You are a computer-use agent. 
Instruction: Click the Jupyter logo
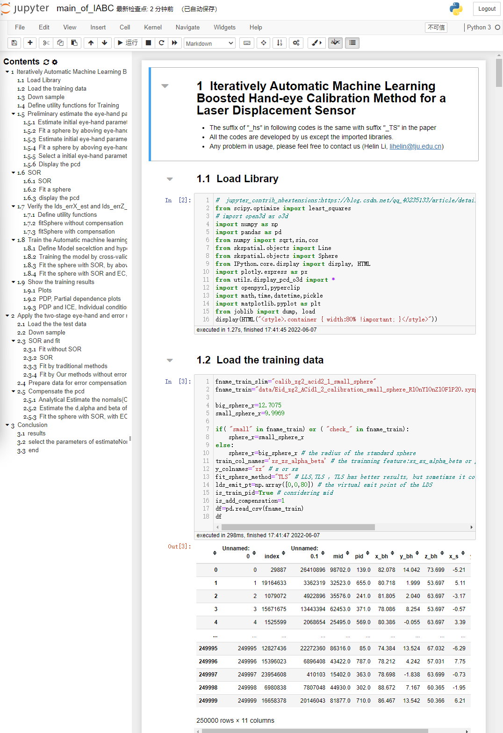tap(25, 8)
